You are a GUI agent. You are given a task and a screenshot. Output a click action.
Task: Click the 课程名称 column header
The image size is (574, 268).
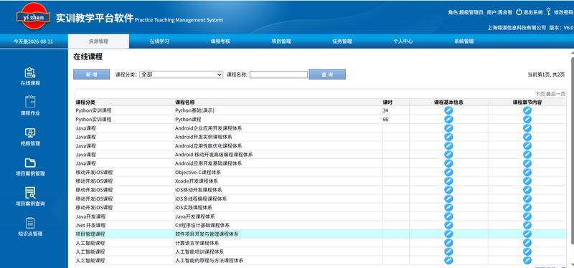(x=185, y=102)
